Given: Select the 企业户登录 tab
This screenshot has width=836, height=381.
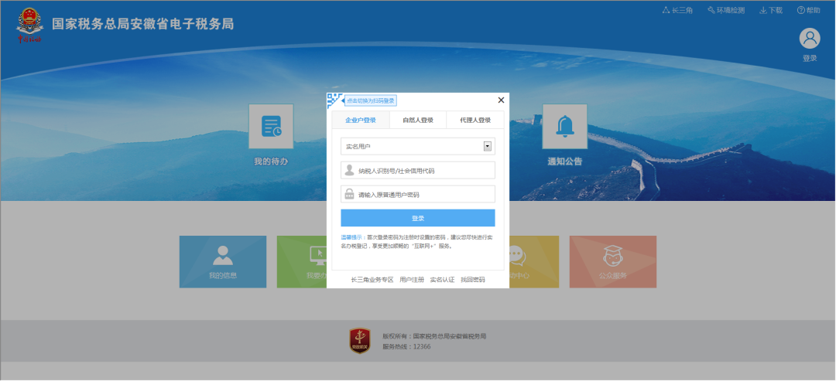Looking at the screenshot, I should point(361,121).
